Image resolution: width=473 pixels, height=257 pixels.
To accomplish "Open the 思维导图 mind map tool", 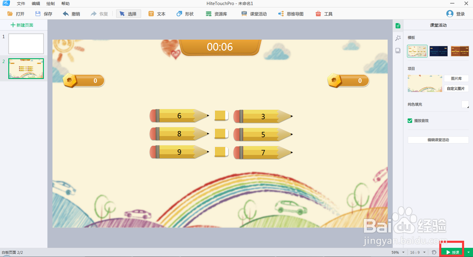I will [x=291, y=14].
